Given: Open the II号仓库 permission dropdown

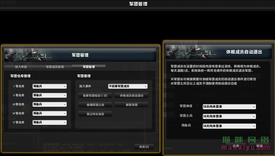Looking at the screenshot, I should point(49,95).
